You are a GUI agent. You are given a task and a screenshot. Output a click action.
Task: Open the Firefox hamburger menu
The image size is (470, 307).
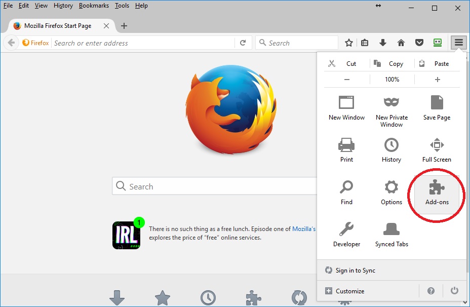(x=458, y=43)
